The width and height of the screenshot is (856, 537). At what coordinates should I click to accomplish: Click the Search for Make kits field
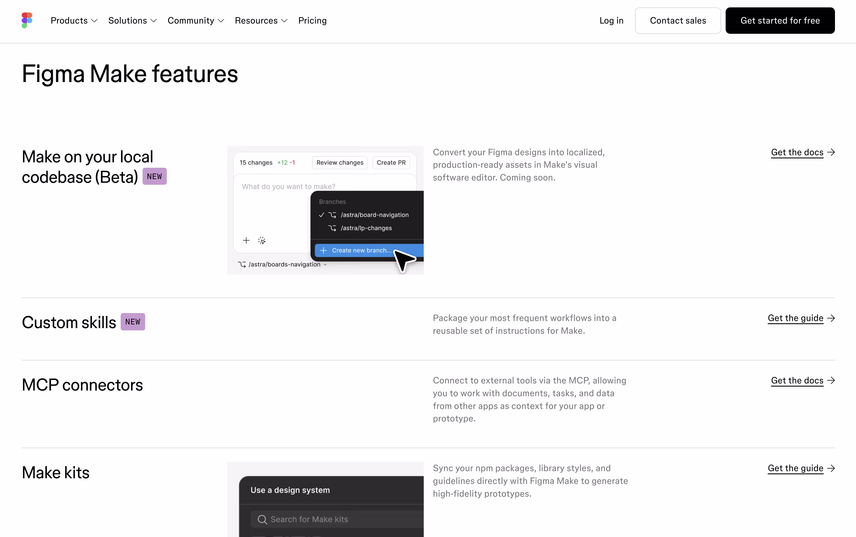pos(337,519)
